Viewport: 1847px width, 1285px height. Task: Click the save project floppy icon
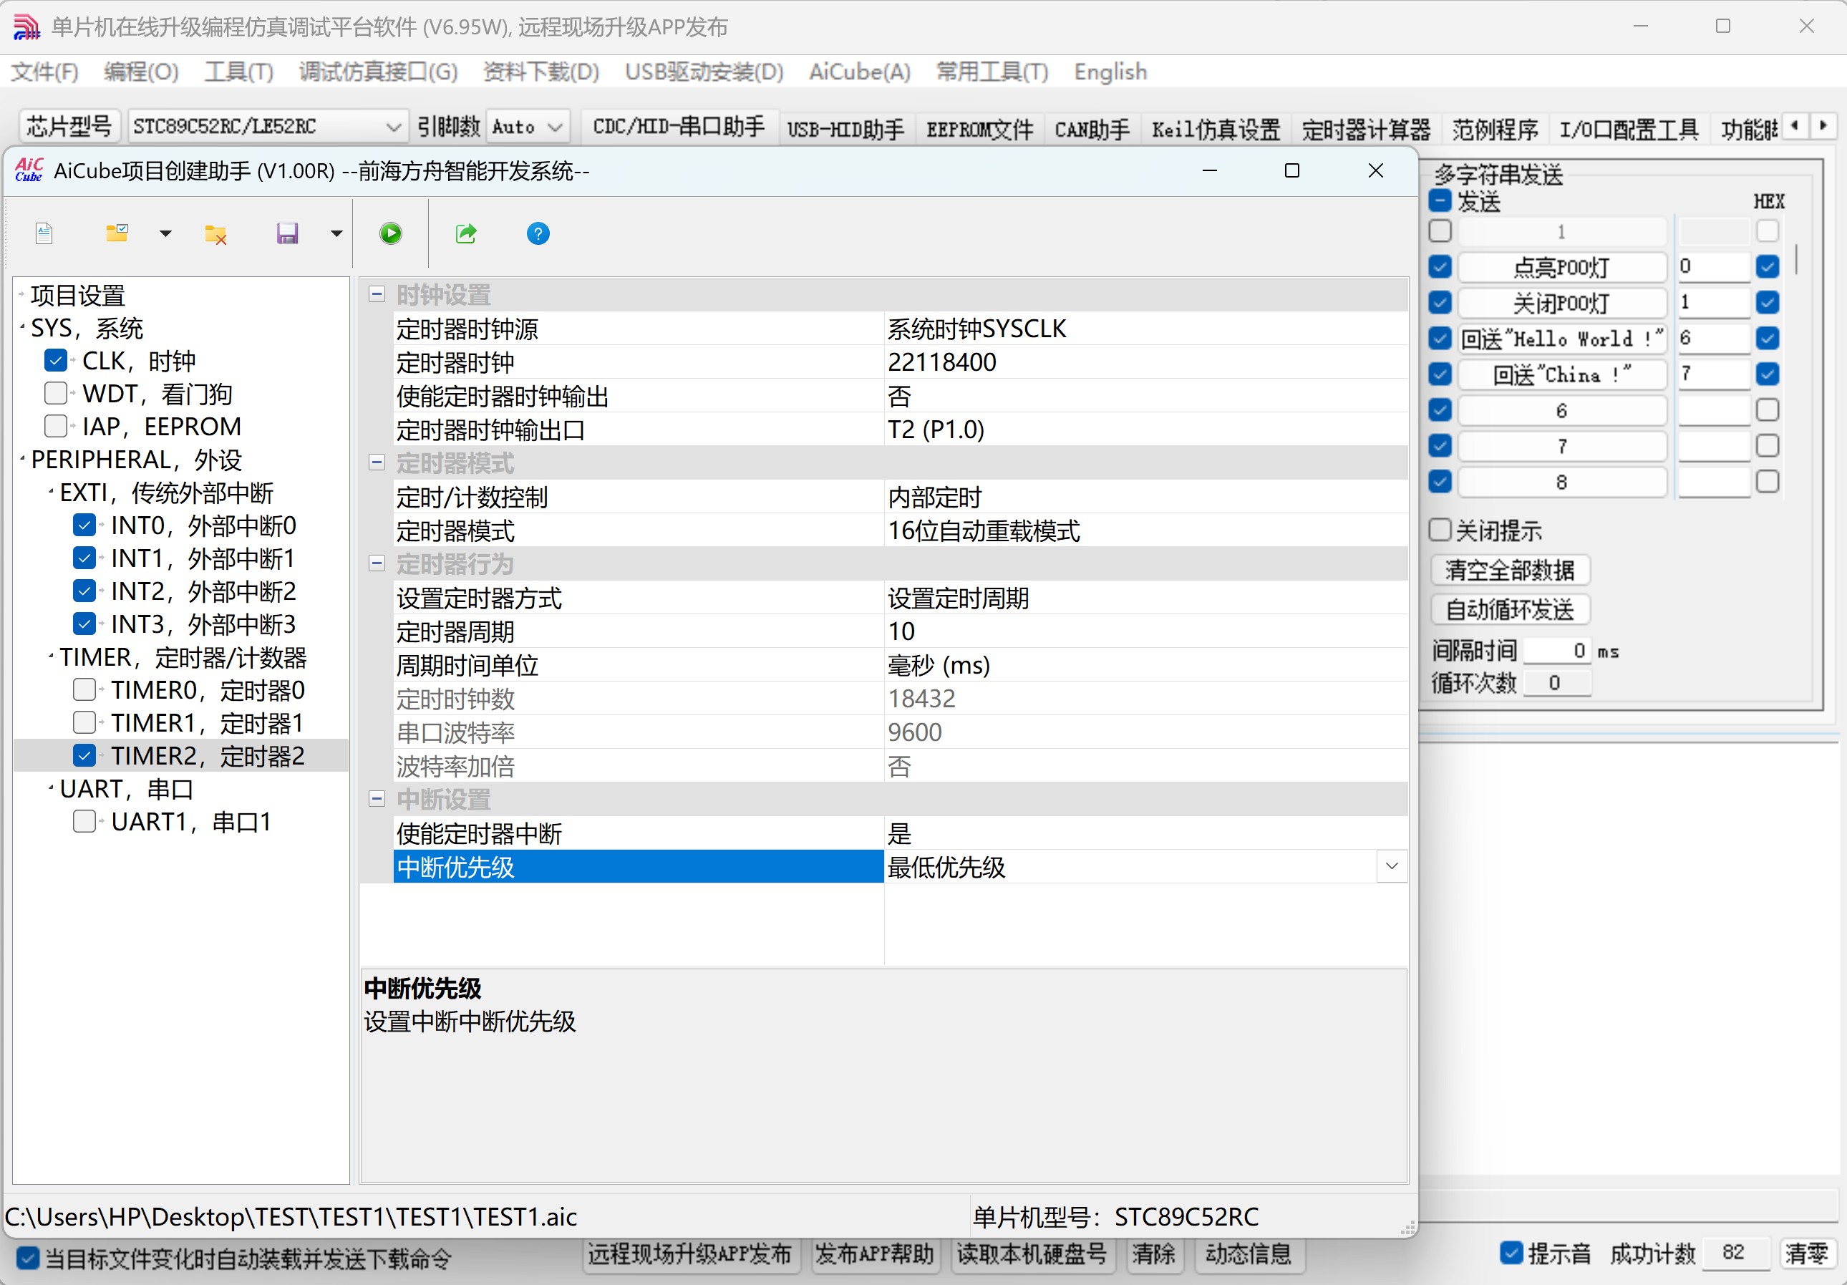point(287,234)
